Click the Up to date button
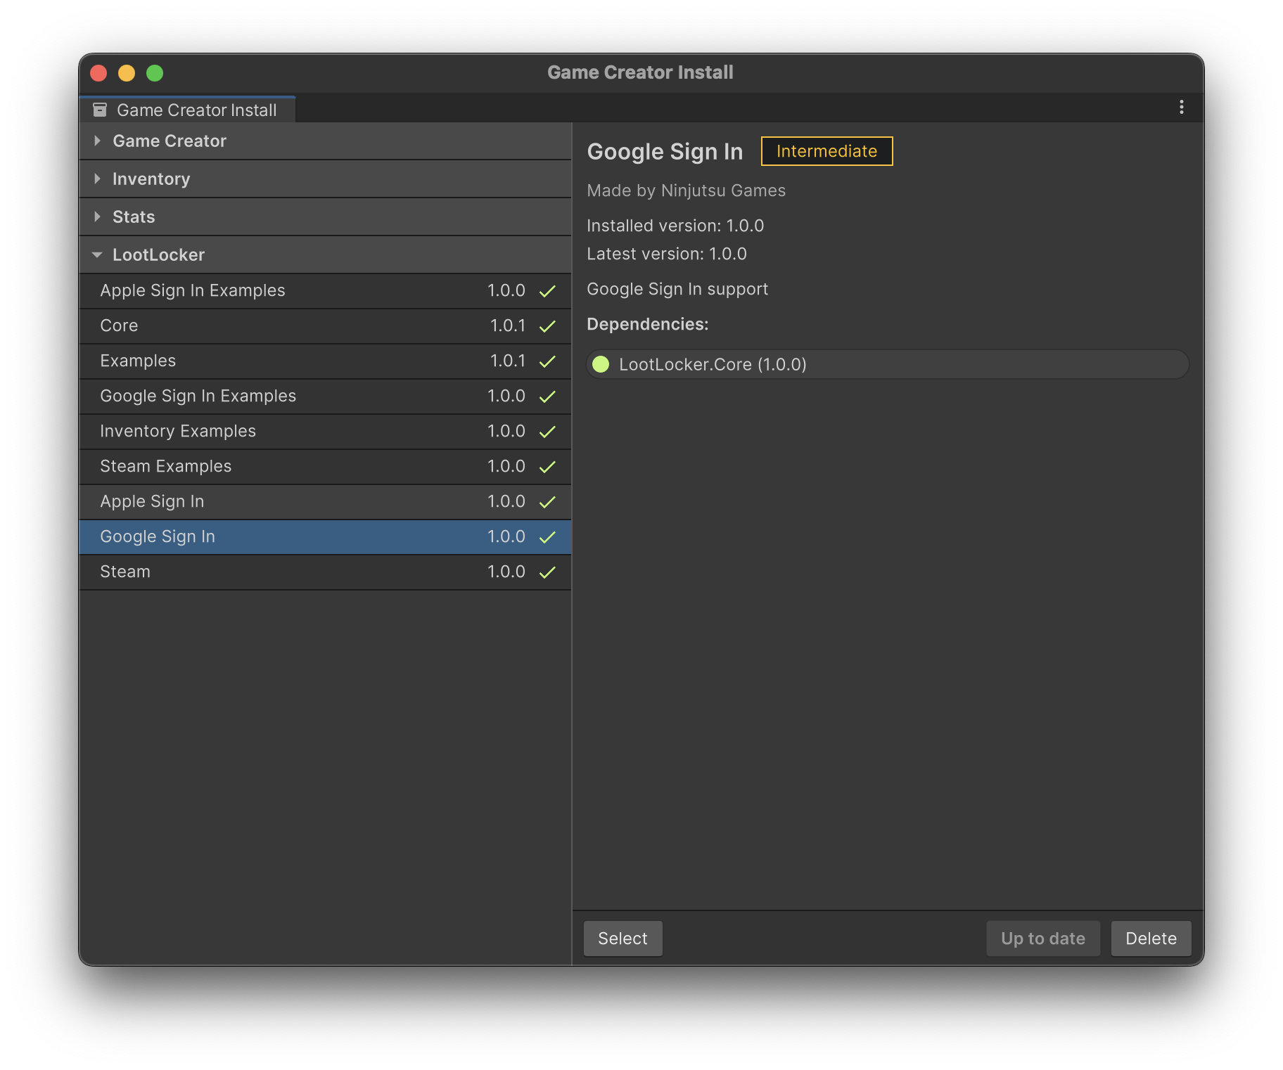Viewport: 1283px width, 1070px height. click(1042, 939)
